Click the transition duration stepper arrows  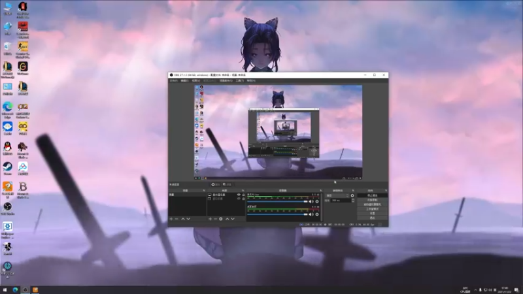pos(353,201)
